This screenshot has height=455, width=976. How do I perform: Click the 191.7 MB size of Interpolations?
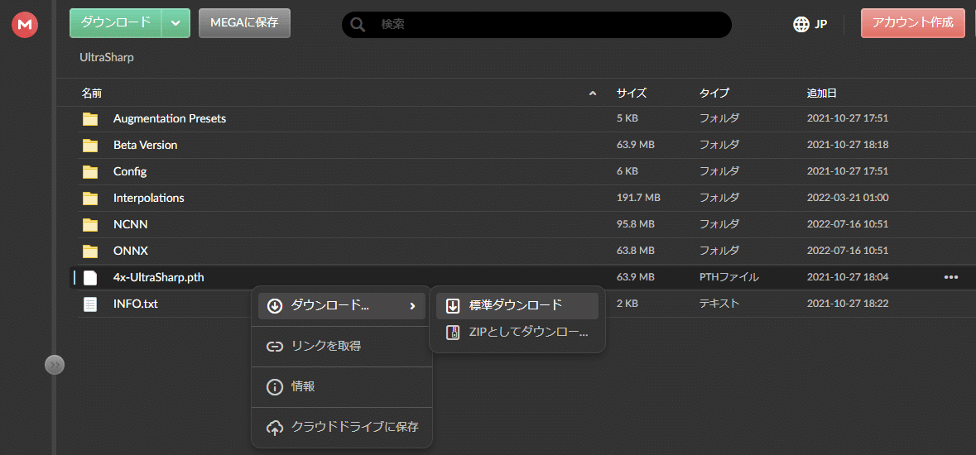(638, 198)
